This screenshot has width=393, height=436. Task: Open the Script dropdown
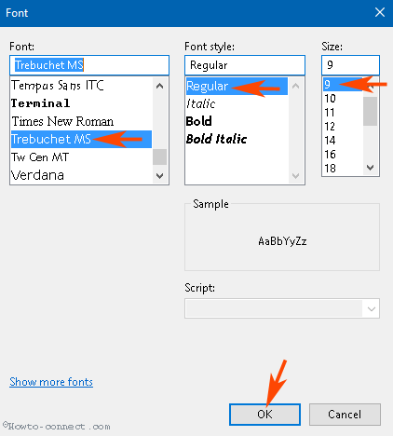pyautogui.click(x=282, y=308)
